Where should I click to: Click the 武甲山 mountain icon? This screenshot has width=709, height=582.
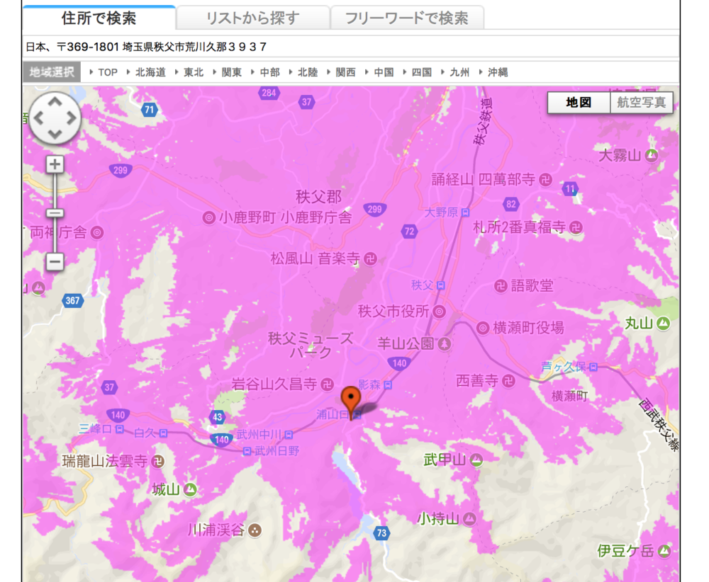(x=476, y=460)
